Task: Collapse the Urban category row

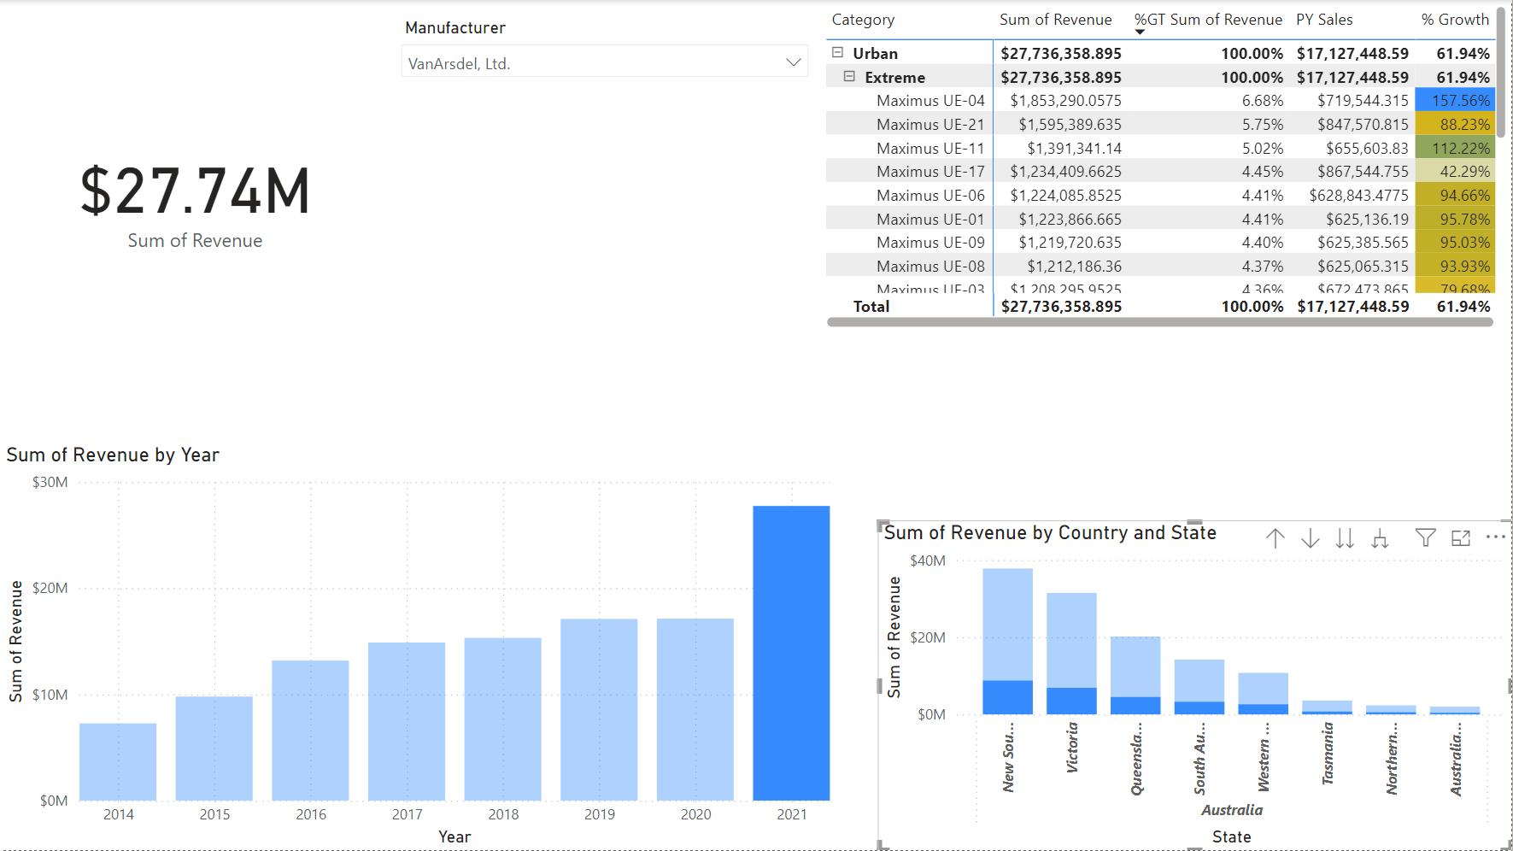Action: click(837, 53)
